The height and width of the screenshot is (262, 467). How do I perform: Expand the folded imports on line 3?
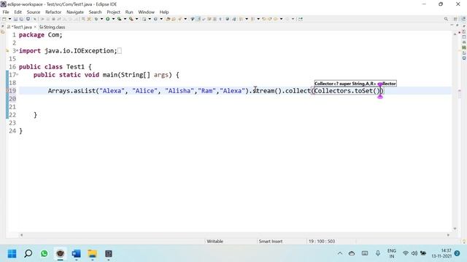[x=17, y=50]
